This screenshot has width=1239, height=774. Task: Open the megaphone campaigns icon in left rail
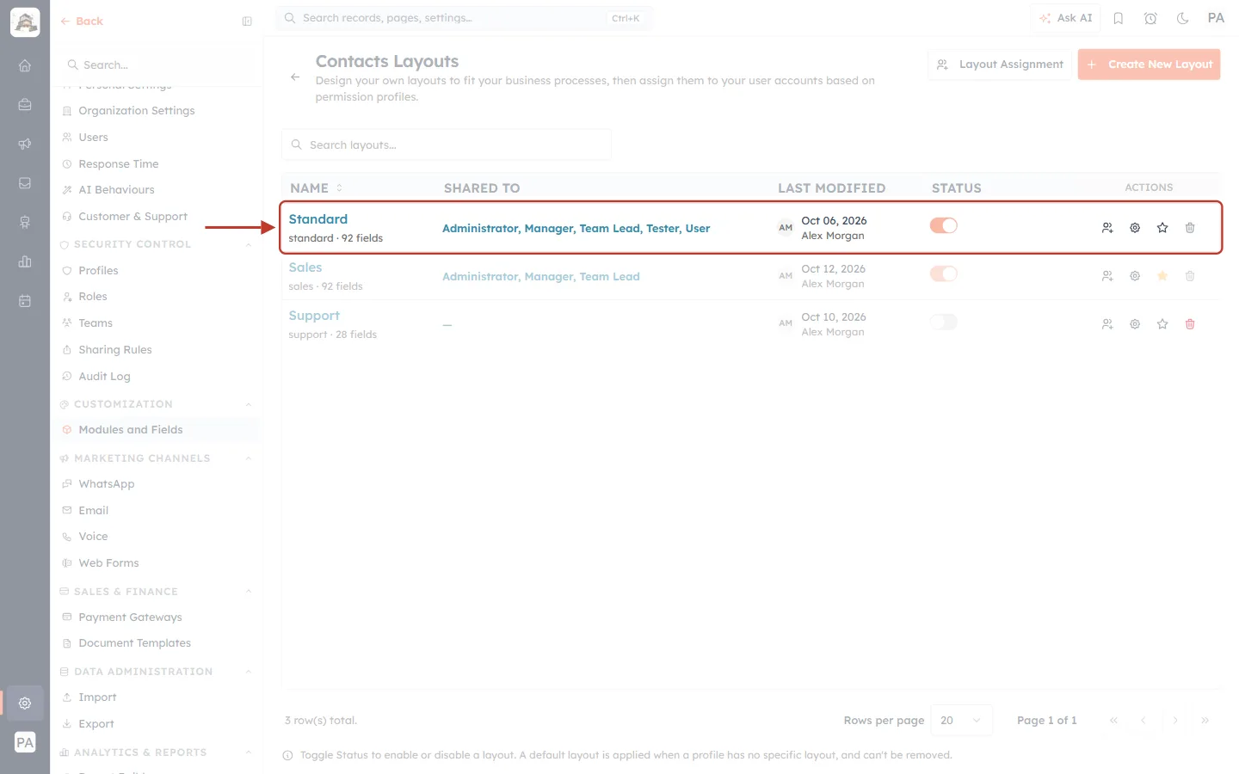click(25, 144)
